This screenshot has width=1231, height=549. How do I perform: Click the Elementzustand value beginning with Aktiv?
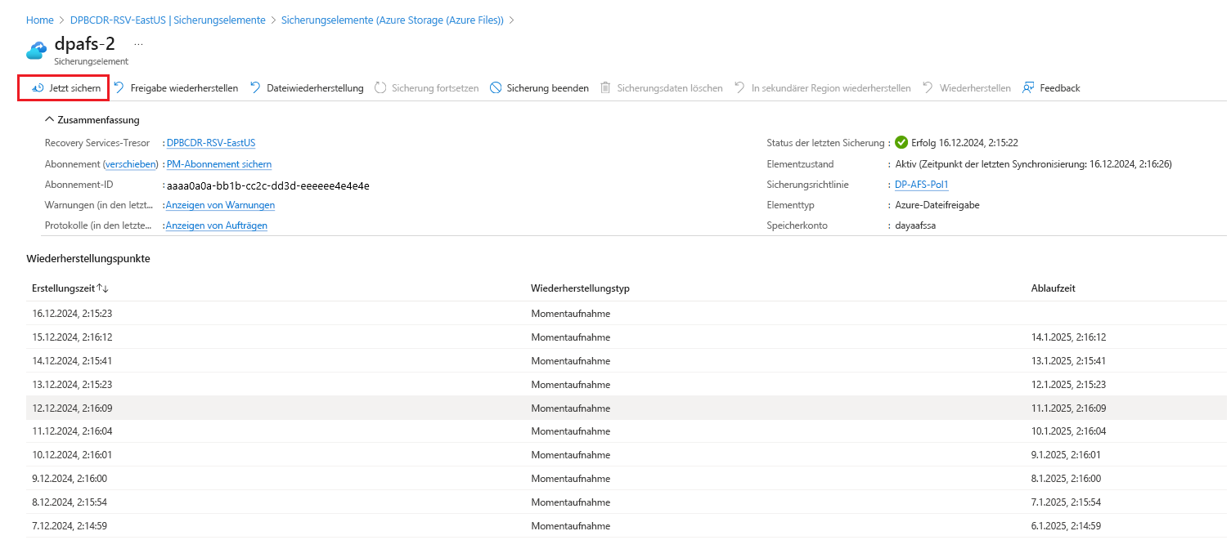[1034, 164]
